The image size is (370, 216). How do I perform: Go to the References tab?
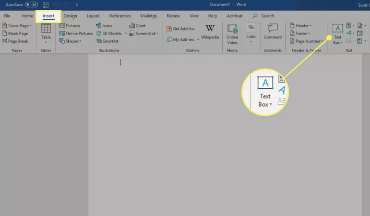point(120,16)
